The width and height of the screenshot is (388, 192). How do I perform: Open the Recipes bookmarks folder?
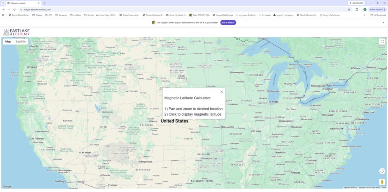[x=89, y=15]
